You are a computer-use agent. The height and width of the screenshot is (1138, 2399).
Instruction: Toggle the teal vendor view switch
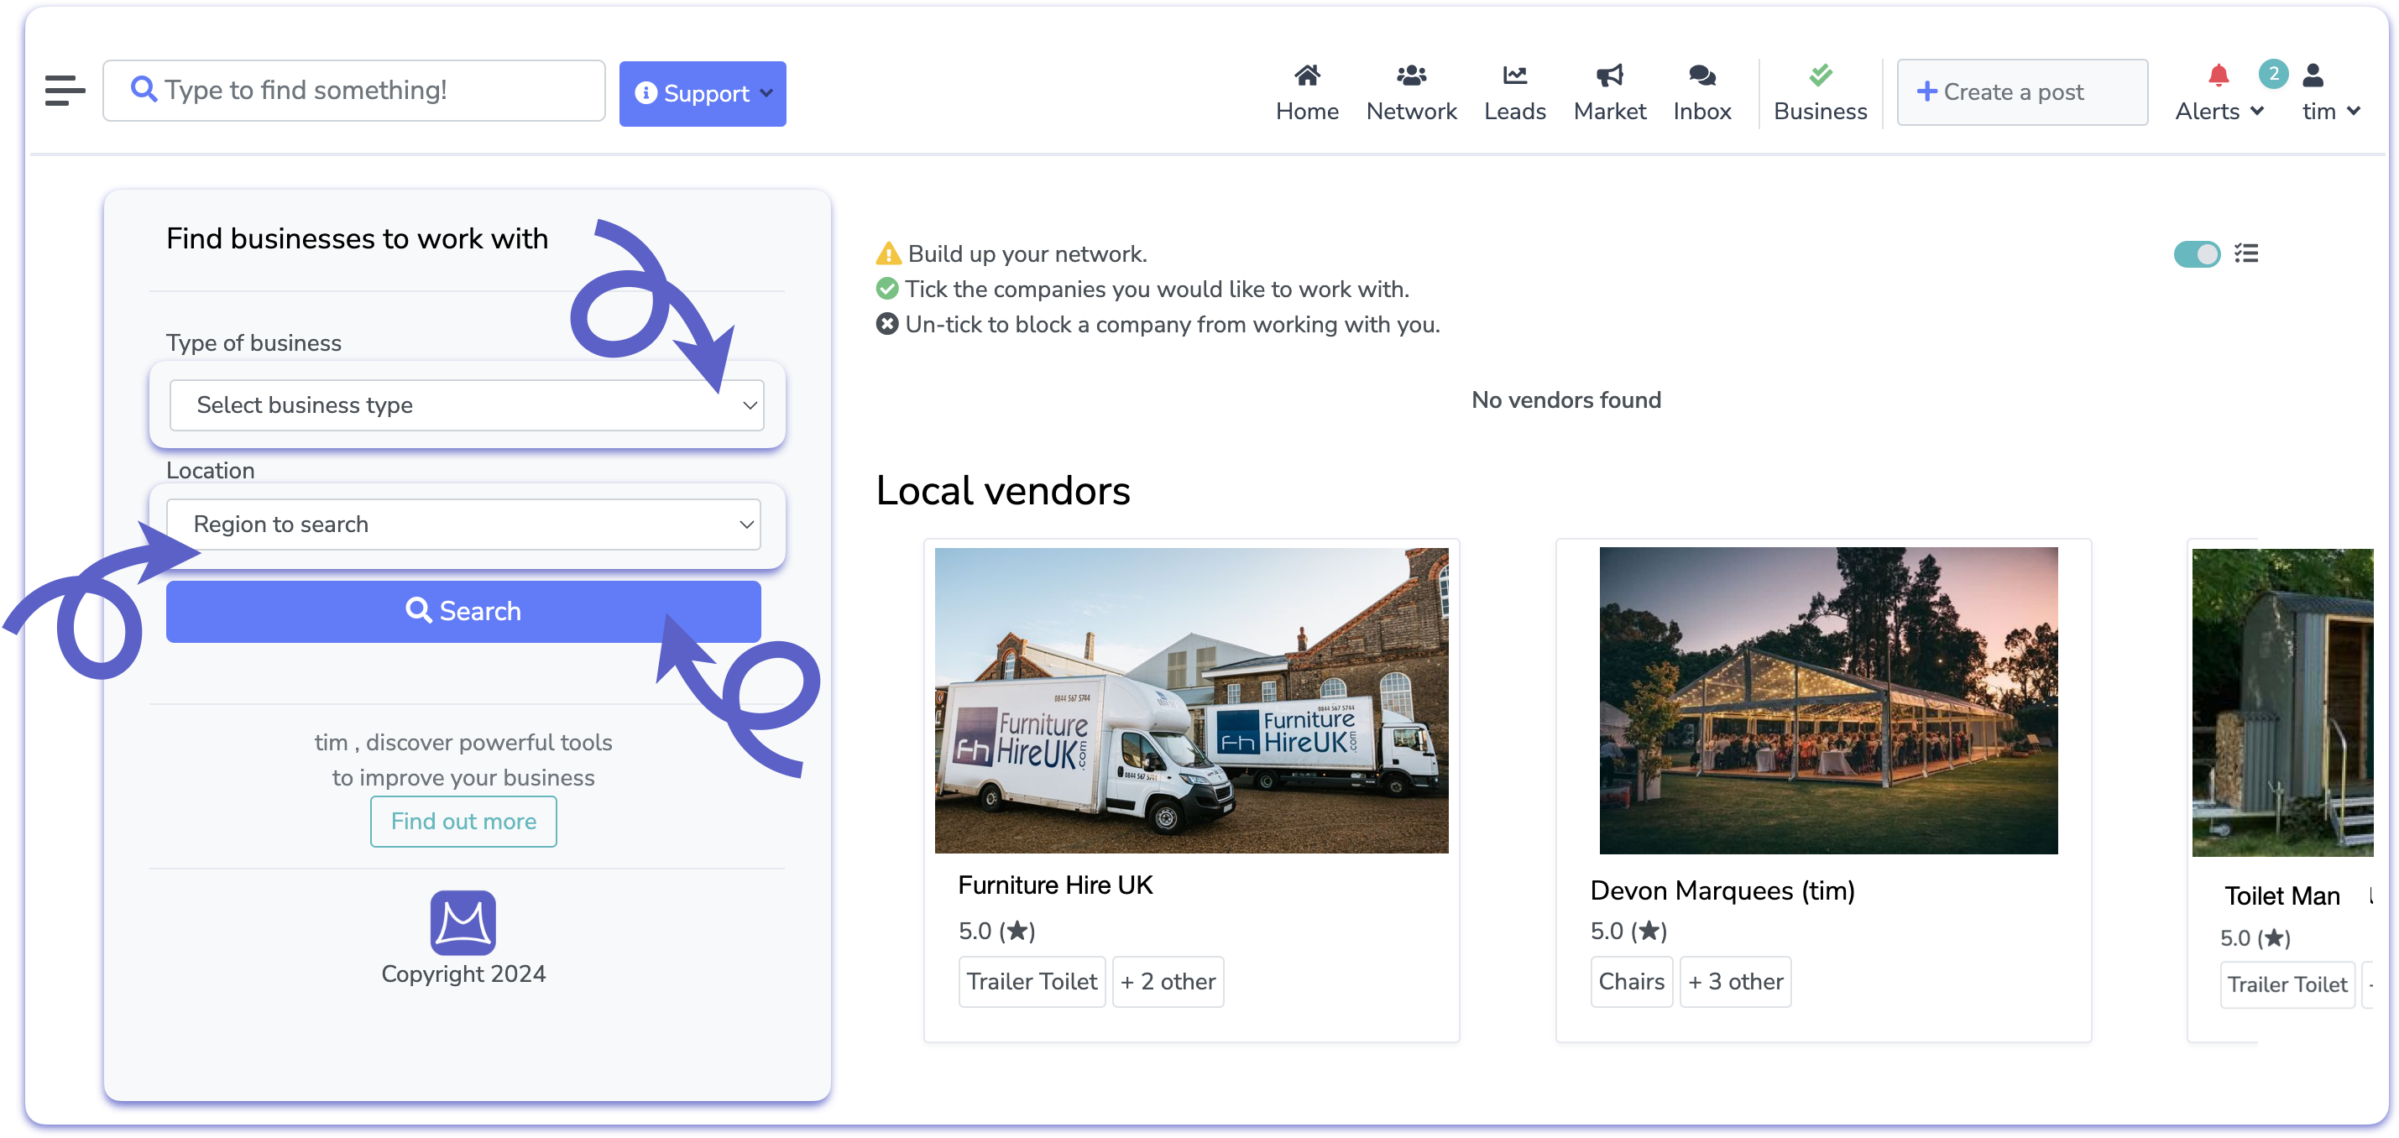coord(2197,253)
